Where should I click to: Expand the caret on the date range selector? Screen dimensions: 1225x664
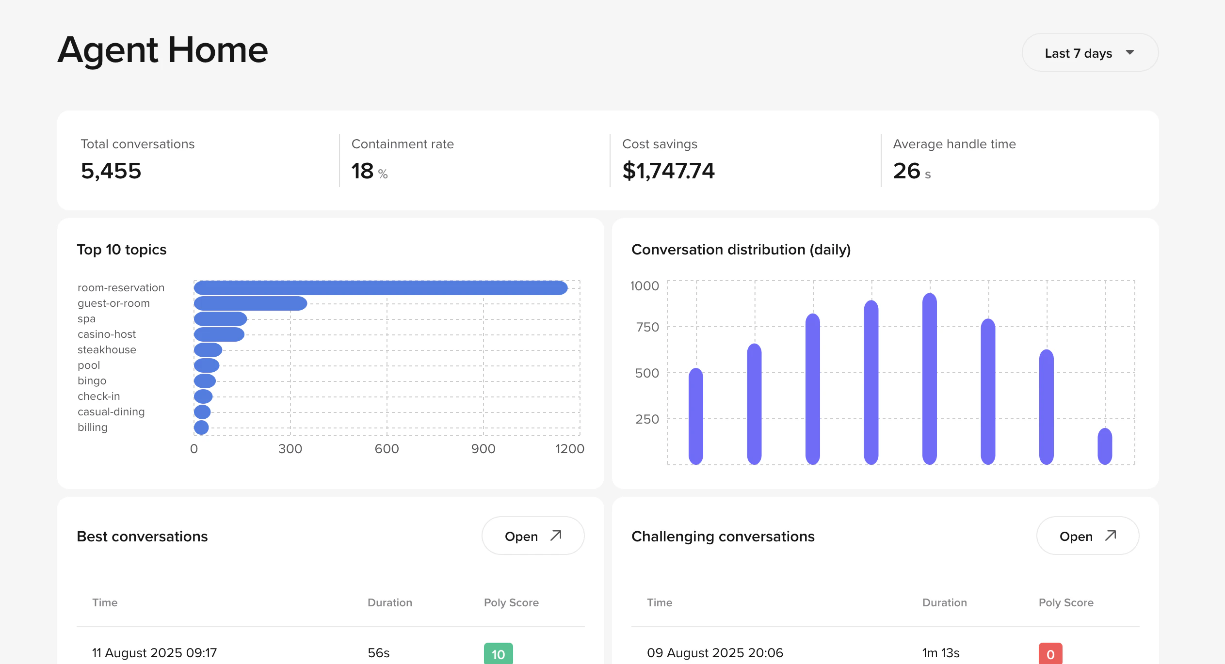(1130, 52)
